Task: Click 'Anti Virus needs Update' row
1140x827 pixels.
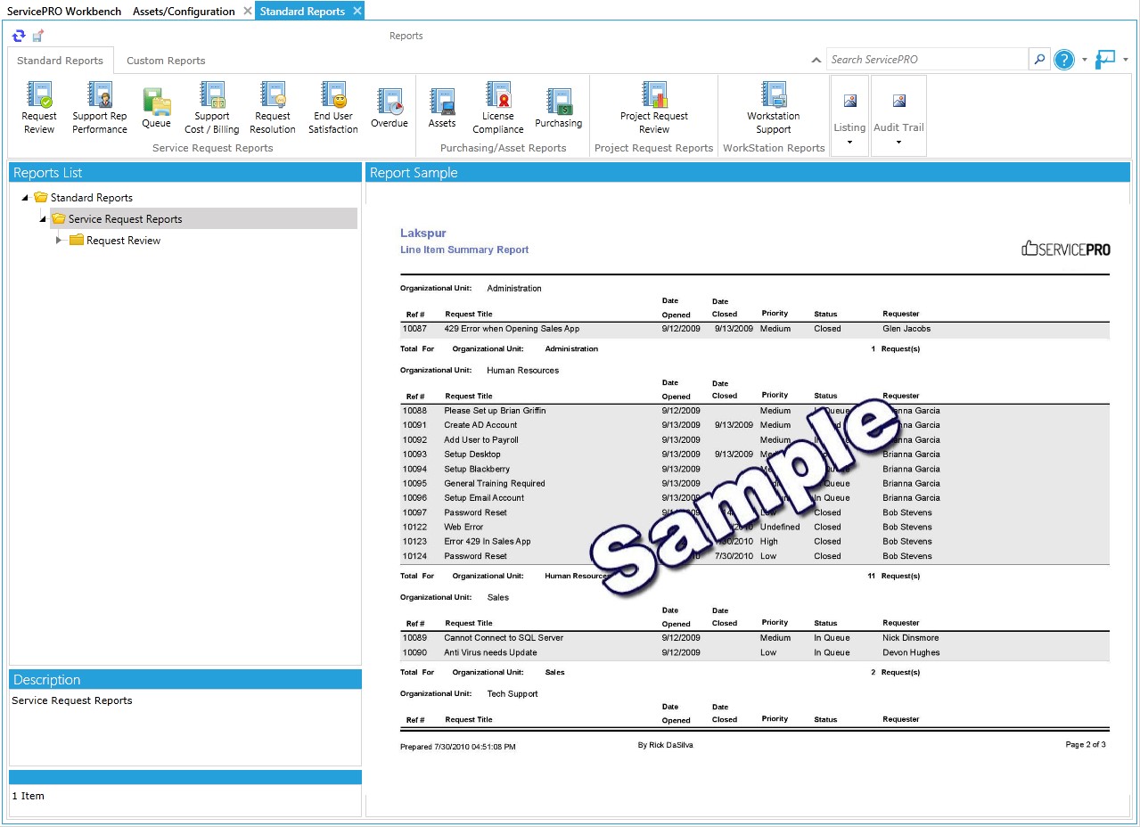Action: coord(755,652)
